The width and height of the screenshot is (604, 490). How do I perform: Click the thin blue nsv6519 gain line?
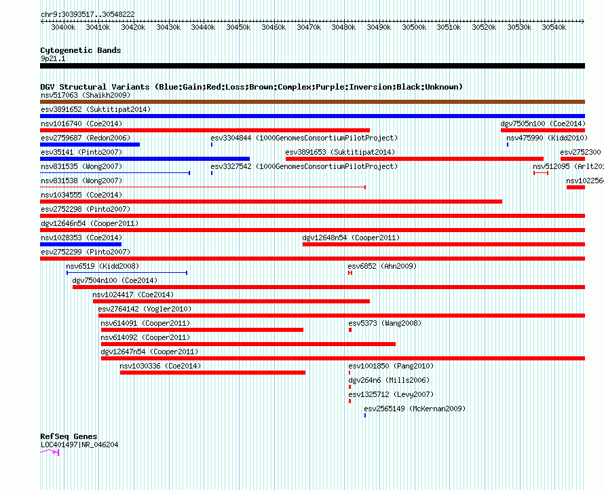coord(127,273)
